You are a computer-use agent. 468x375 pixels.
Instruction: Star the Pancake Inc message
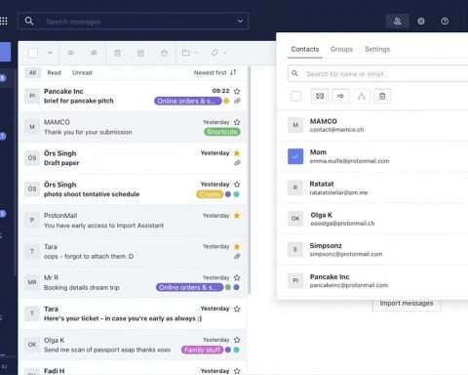click(x=237, y=91)
